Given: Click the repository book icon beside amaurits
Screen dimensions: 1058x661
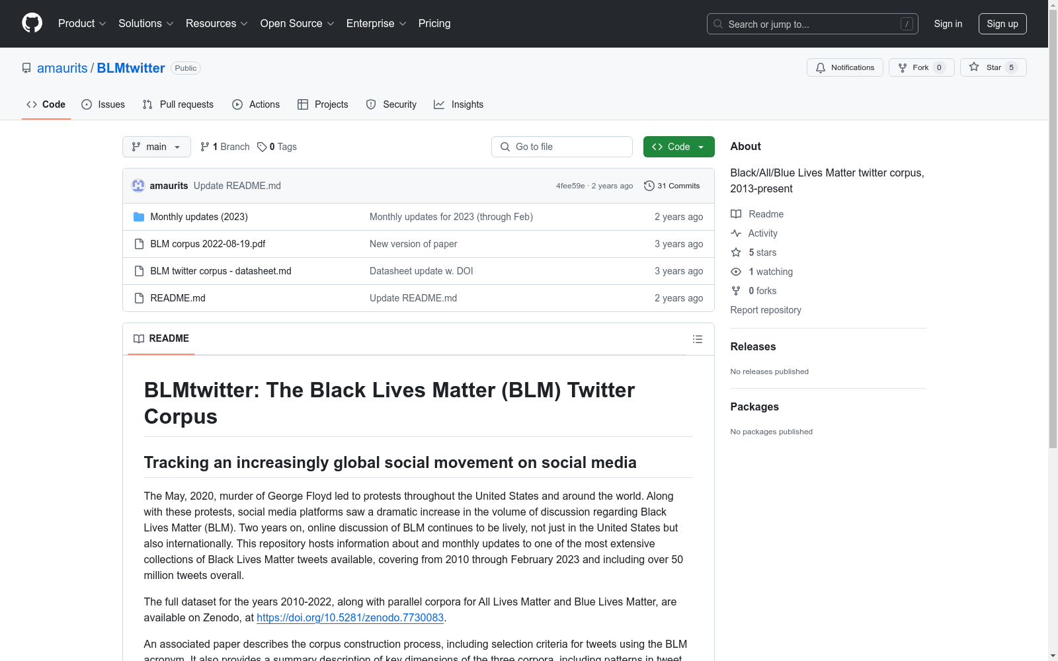Looking at the screenshot, I should pos(26,68).
